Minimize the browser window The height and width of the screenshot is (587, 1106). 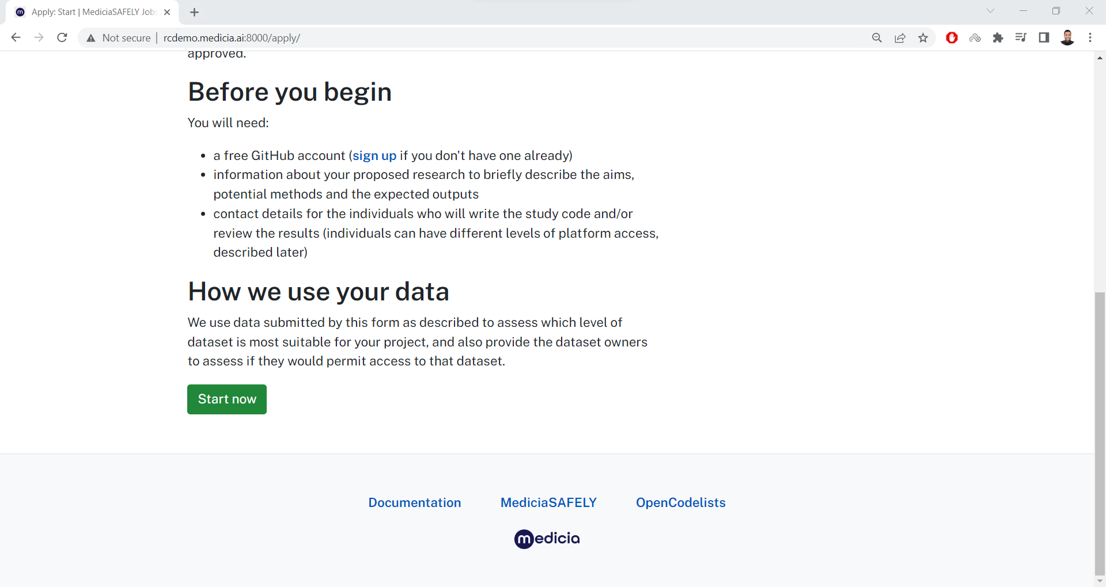[1023, 11]
